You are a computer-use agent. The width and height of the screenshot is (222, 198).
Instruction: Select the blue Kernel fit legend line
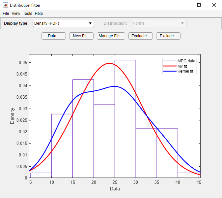point(170,71)
